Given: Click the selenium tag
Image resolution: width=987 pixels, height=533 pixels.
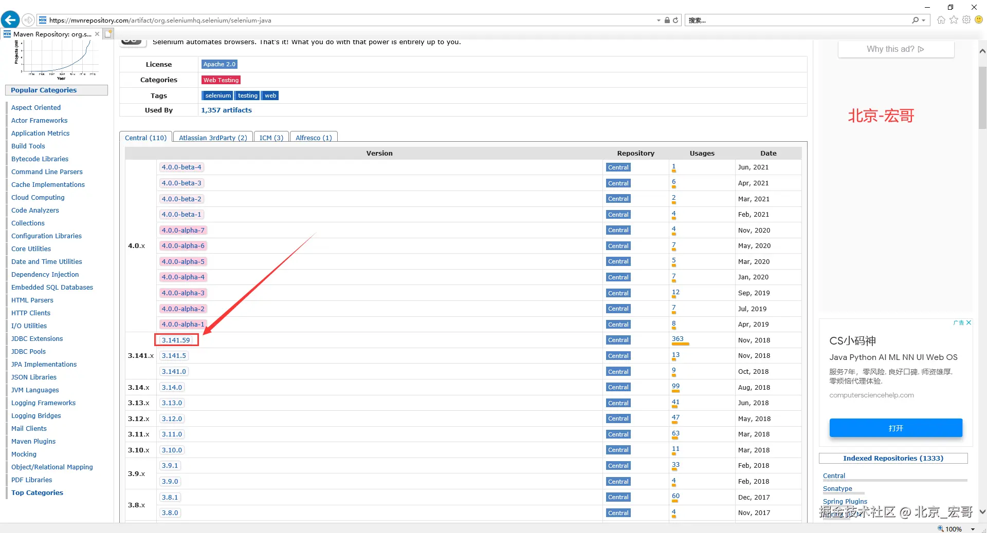Looking at the screenshot, I should click(218, 96).
